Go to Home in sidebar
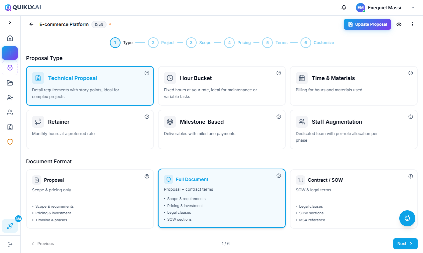Image resolution: width=423 pixels, height=253 pixels. pyautogui.click(x=10, y=38)
